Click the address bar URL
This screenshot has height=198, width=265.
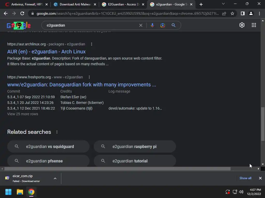coord(128,13)
